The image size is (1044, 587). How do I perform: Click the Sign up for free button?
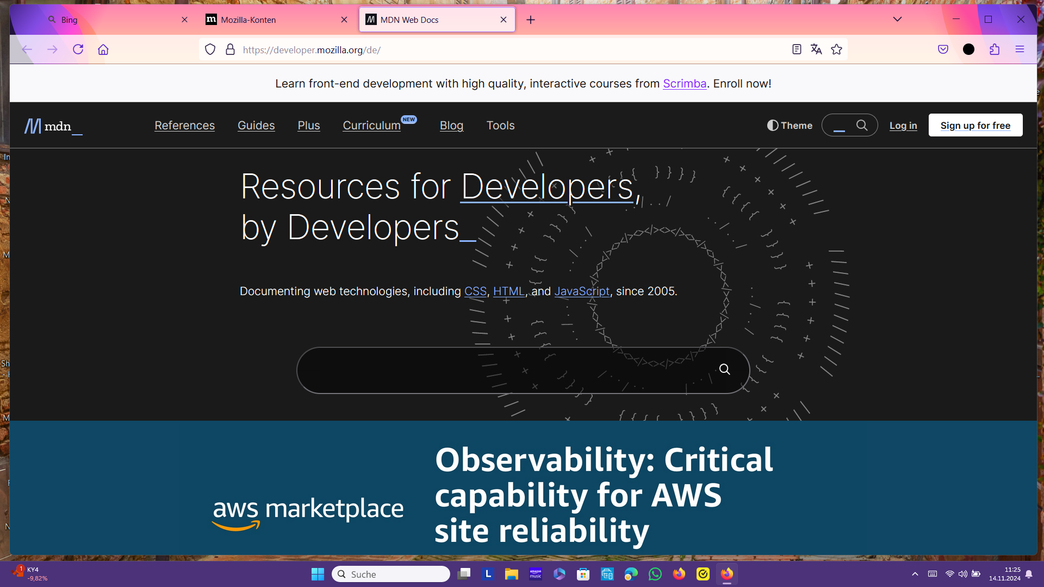click(x=975, y=126)
